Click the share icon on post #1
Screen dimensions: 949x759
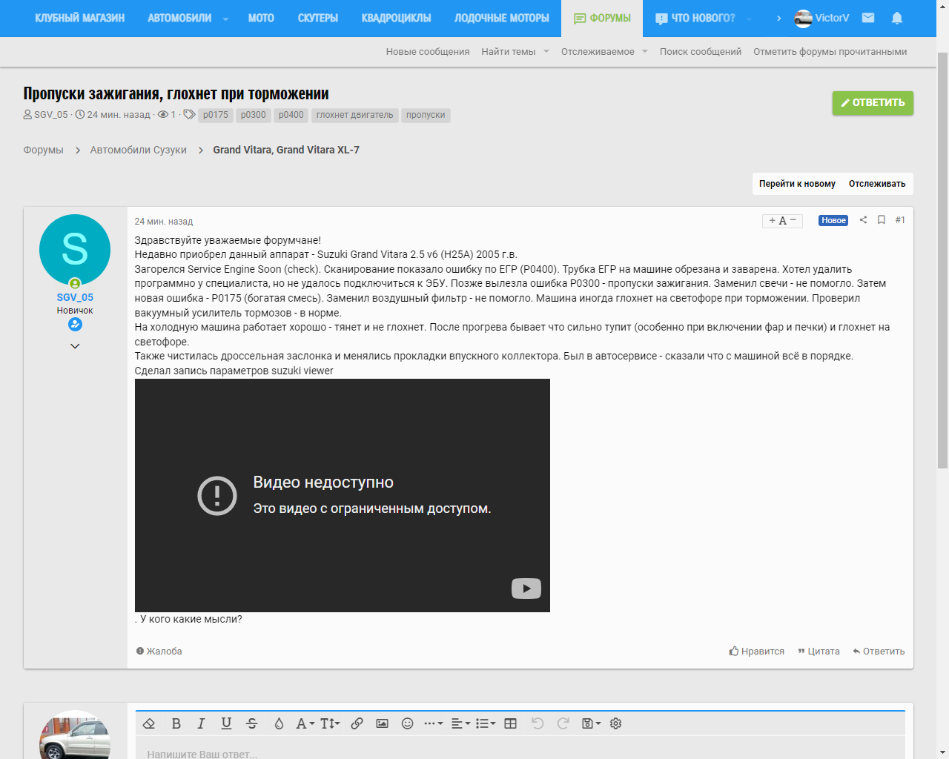click(863, 220)
